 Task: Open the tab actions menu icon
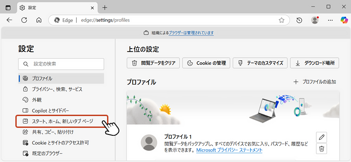(x=8, y=8)
